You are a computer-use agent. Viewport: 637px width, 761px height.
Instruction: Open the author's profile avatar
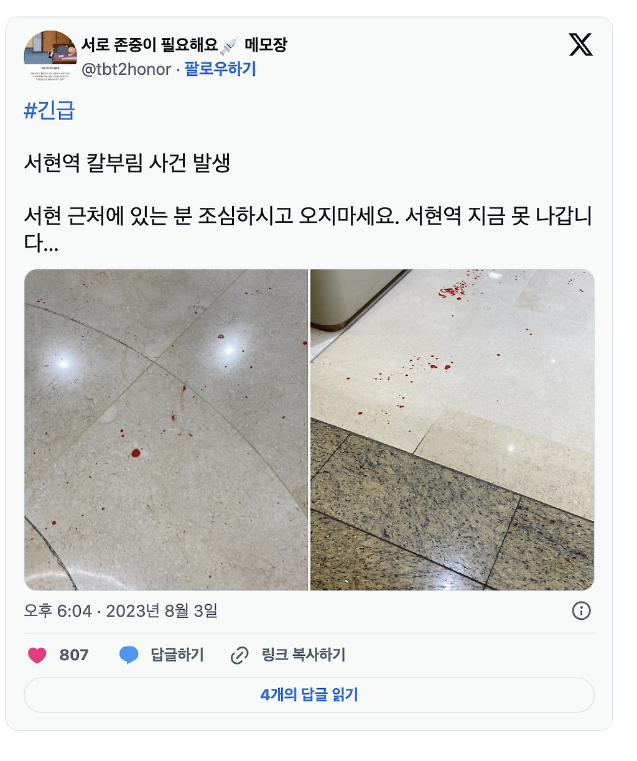coord(50,57)
